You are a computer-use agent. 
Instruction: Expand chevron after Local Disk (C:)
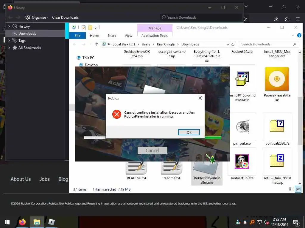[x=138, y=44]
